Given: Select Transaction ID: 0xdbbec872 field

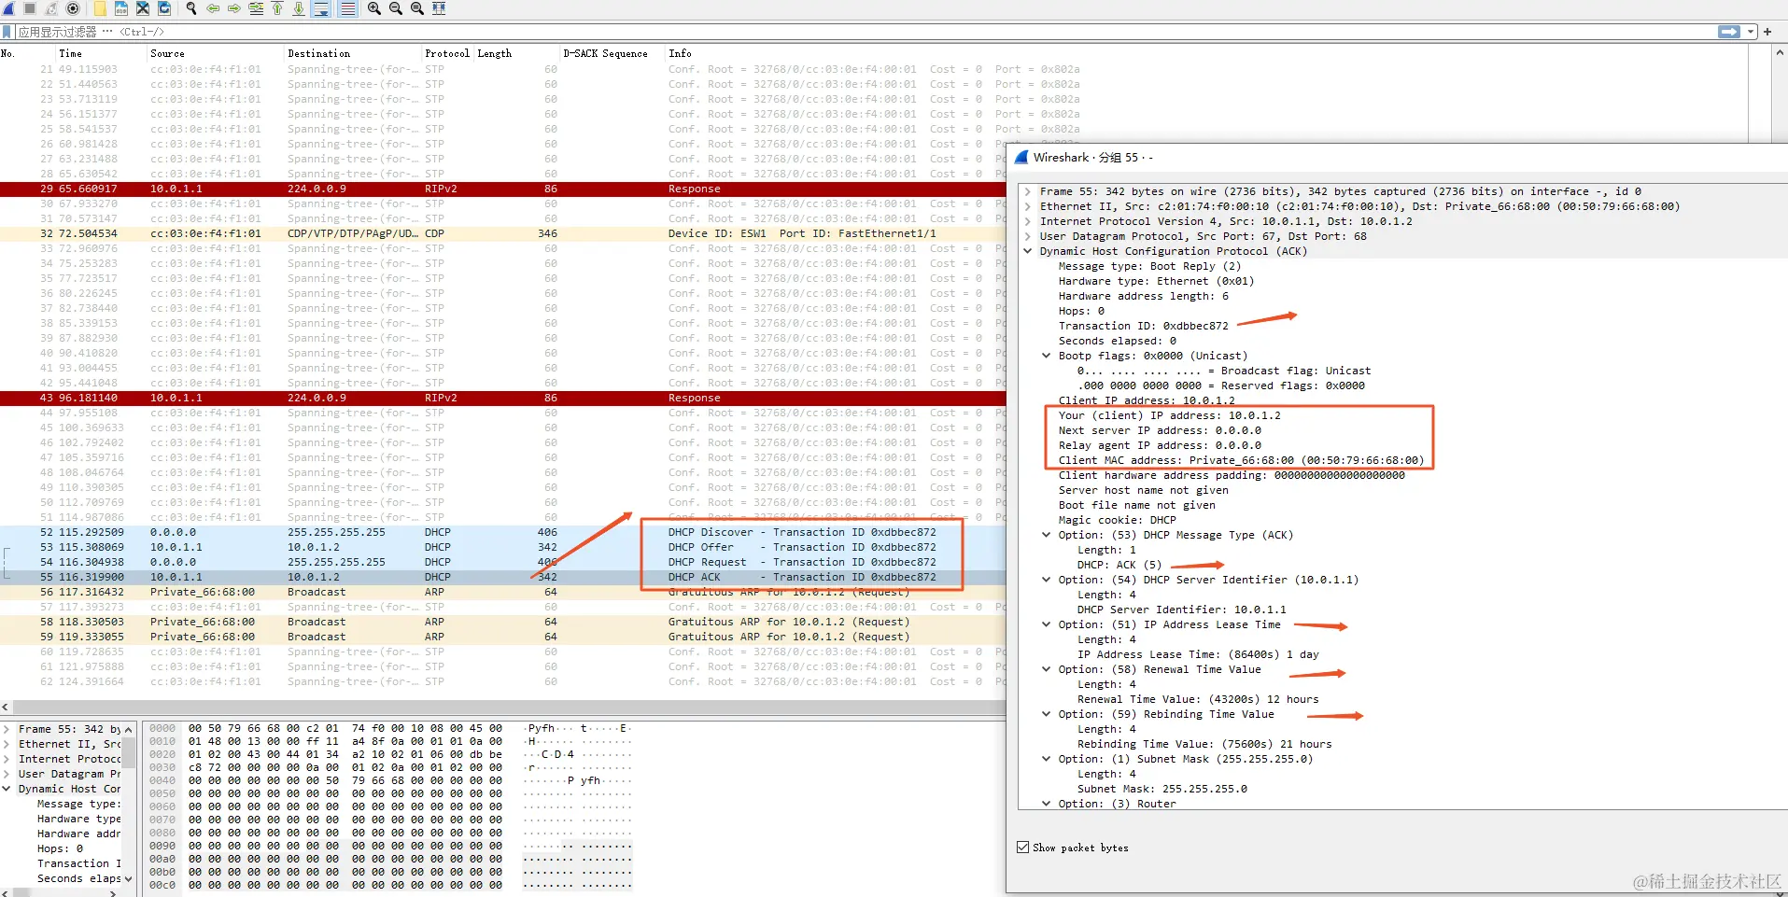Looking at the screenshot, I should pos(1143,326).
